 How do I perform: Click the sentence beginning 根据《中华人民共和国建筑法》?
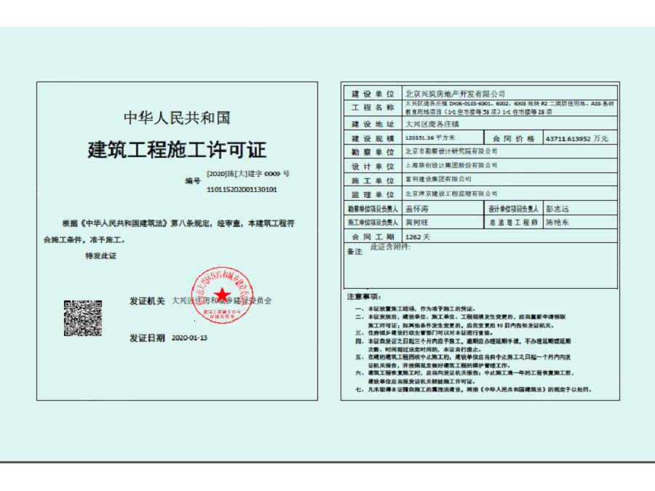pyautogui.click(x=178, y=223)
